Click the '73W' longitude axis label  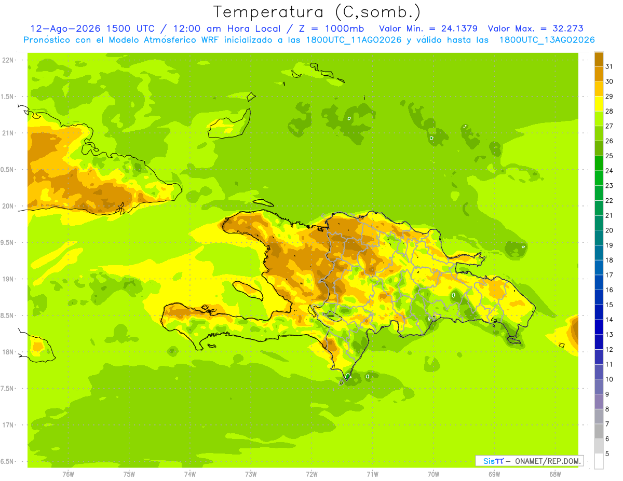251,473
